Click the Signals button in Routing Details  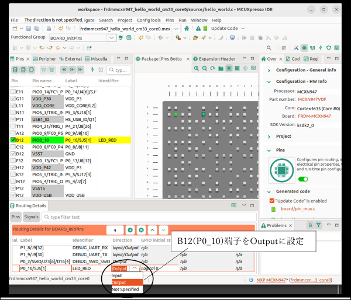pyautogui.click(x=32, y=217)
